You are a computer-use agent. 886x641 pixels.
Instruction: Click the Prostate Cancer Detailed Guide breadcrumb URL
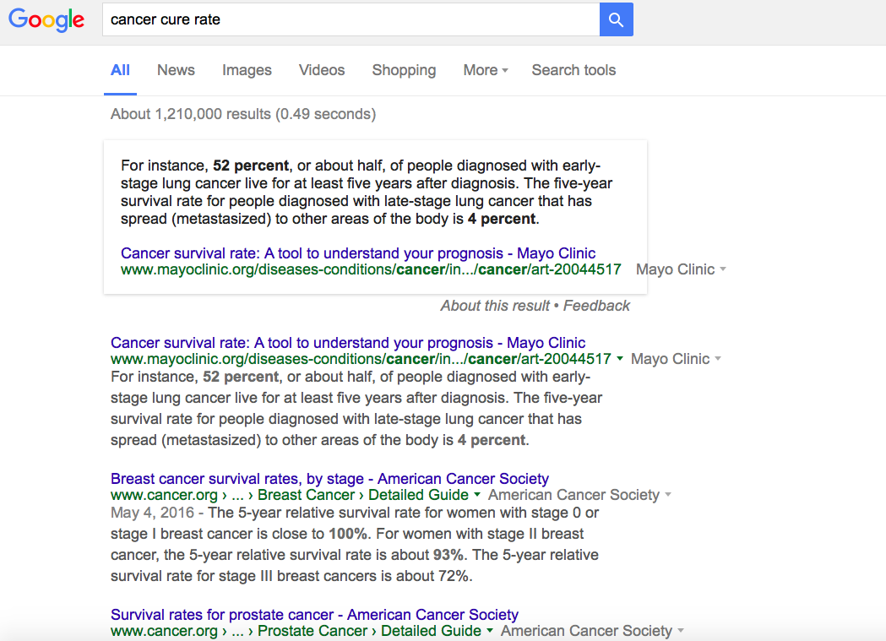pos(296,631)
